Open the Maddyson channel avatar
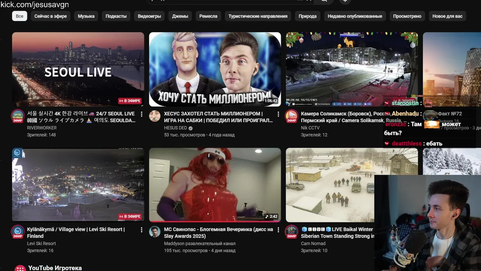The height and width of the screenshot is (271, 481). click(x=154, y=232)
